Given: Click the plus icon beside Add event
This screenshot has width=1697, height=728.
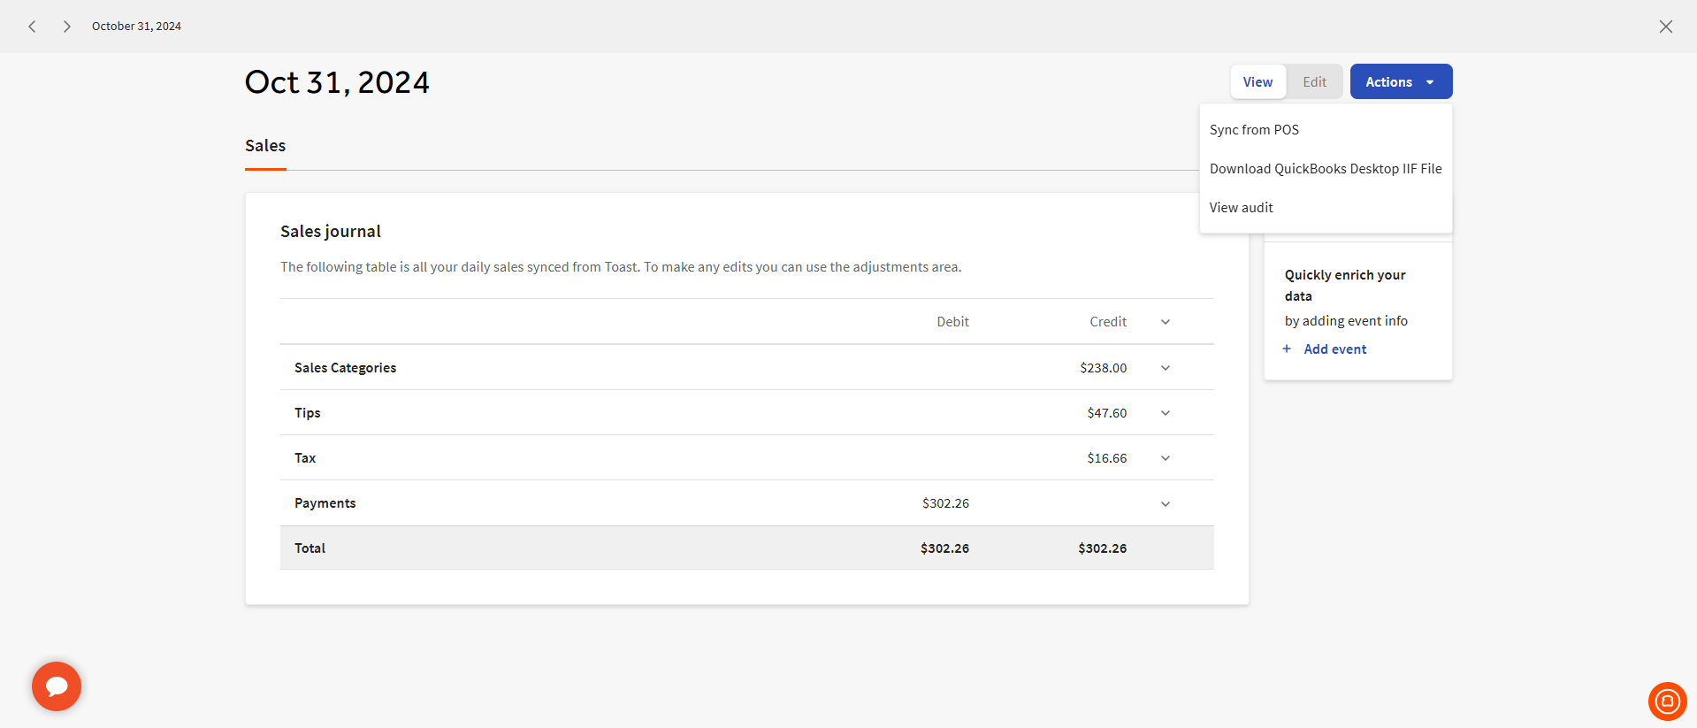Looking at the screenshot, I should pyautogui.click(x=1287, y=349).
